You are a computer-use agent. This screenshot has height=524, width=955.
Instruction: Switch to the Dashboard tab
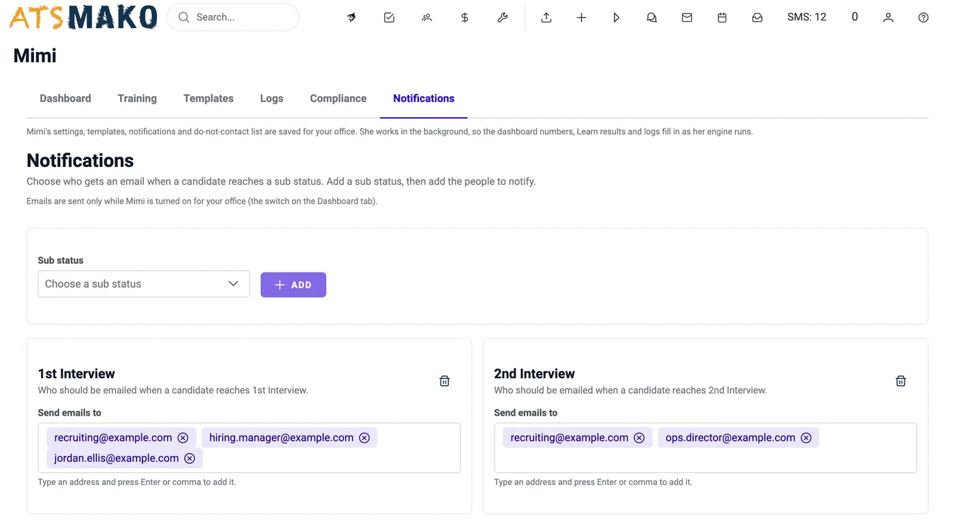click(x=65, y=98)
